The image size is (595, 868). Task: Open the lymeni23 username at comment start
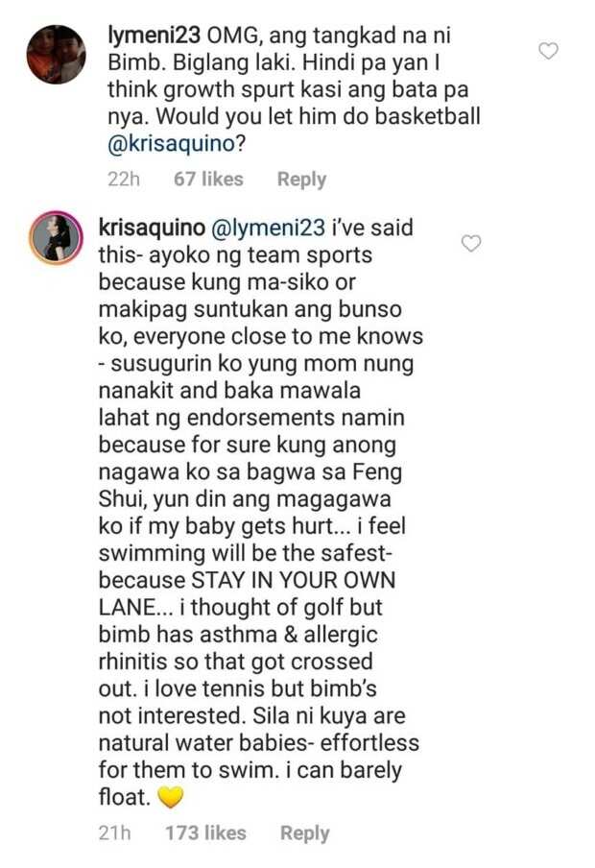tap(154, 36)
